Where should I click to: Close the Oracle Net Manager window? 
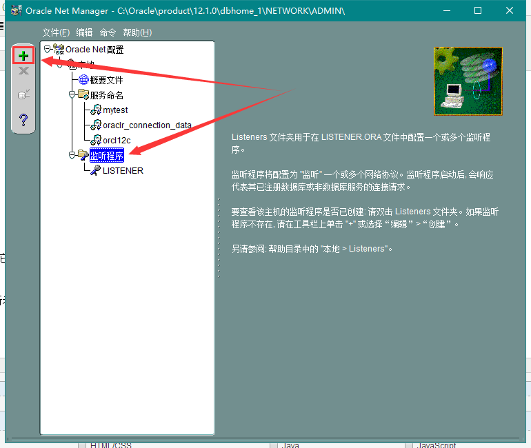pyautogui.click(x=510, y=10)
